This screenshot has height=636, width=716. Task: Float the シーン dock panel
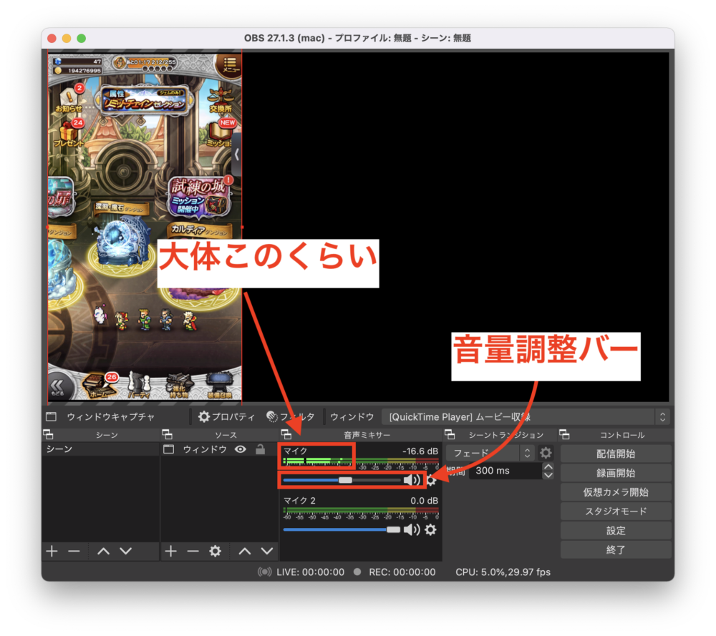[x=48, y=434]
